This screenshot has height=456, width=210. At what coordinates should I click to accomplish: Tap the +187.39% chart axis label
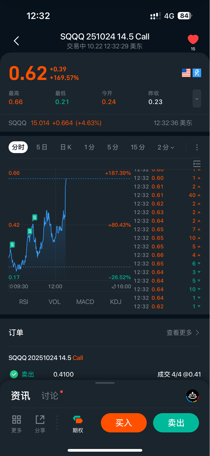tap(118, 173)
